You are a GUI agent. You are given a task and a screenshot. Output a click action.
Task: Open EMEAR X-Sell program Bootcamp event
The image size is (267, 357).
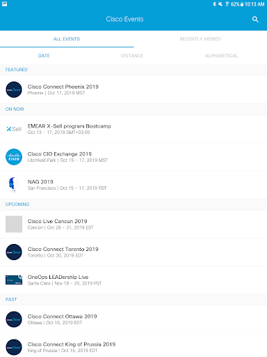click(133, 129)
